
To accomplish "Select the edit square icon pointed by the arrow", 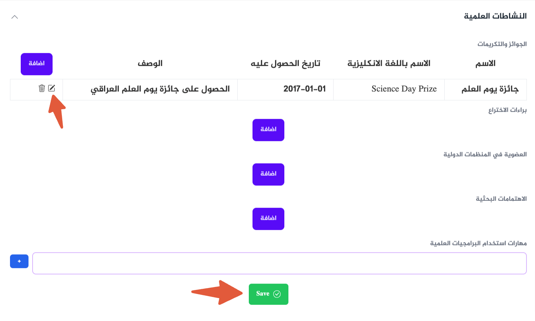I will pyautogui.click(x=52, y=88).
